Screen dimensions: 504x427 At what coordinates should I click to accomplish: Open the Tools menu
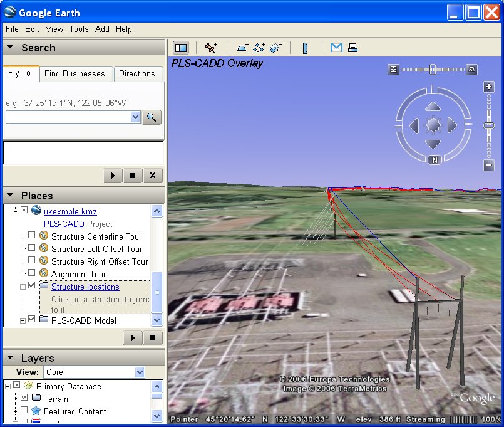(79, 29)
